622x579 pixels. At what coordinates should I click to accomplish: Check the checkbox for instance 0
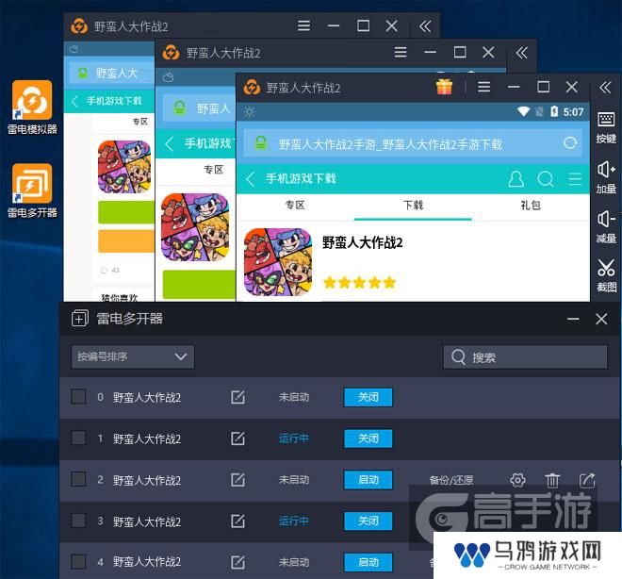pyautogui.click(x=78, y=396)
